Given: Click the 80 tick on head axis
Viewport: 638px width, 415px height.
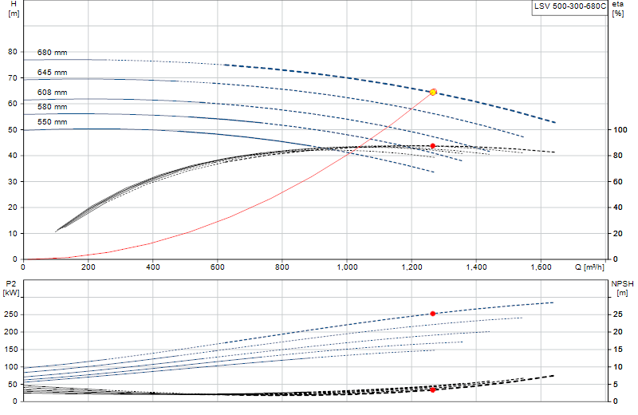Looking at the screenshot, I should point(13,52).
